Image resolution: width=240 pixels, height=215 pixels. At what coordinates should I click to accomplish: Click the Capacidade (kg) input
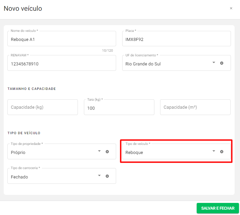(43, 107)
